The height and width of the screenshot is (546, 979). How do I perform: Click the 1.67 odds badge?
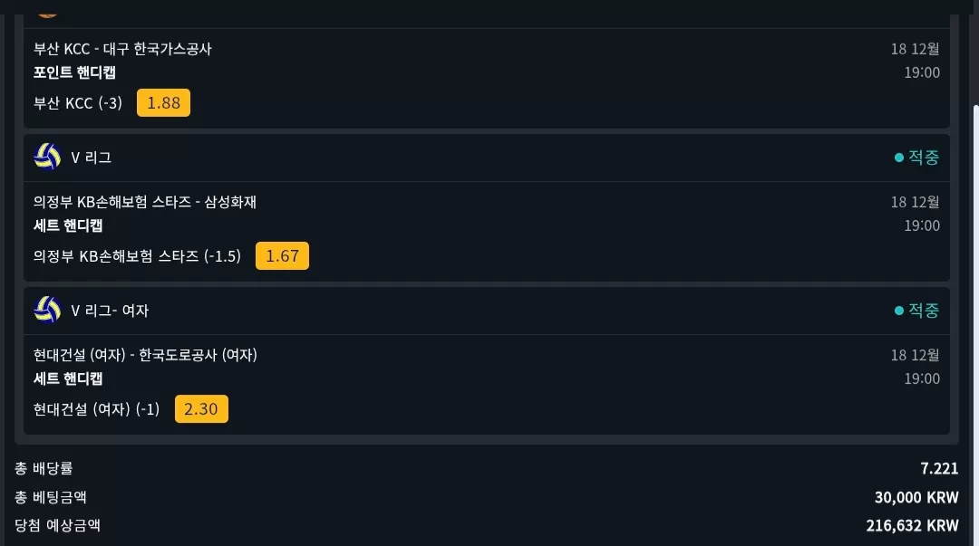pos(282,256)
